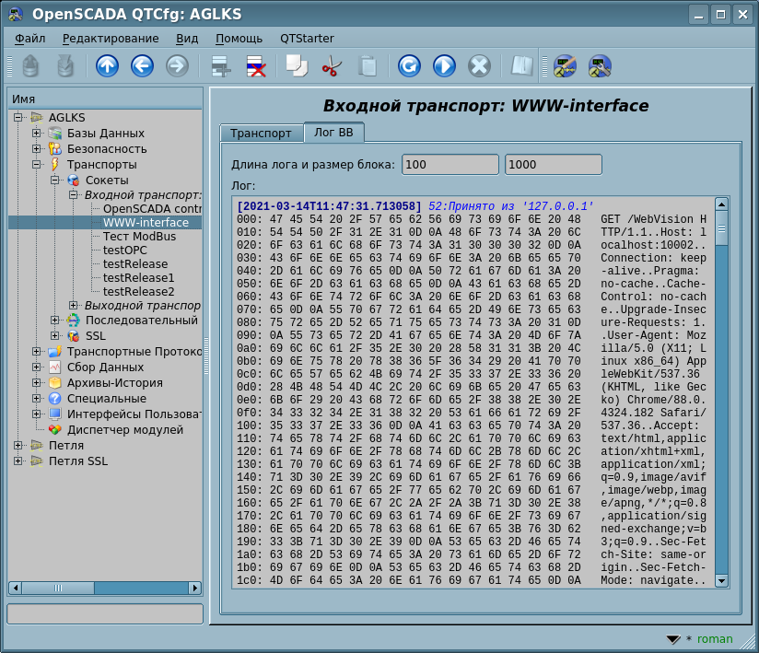Click the Copy item toolbar icon
Viewport: 759px width, 653px height.
(x=297, y=65)
